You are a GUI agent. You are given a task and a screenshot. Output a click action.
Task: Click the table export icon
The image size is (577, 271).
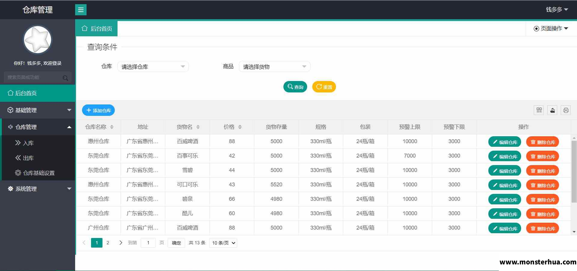[x=552, y=110]
